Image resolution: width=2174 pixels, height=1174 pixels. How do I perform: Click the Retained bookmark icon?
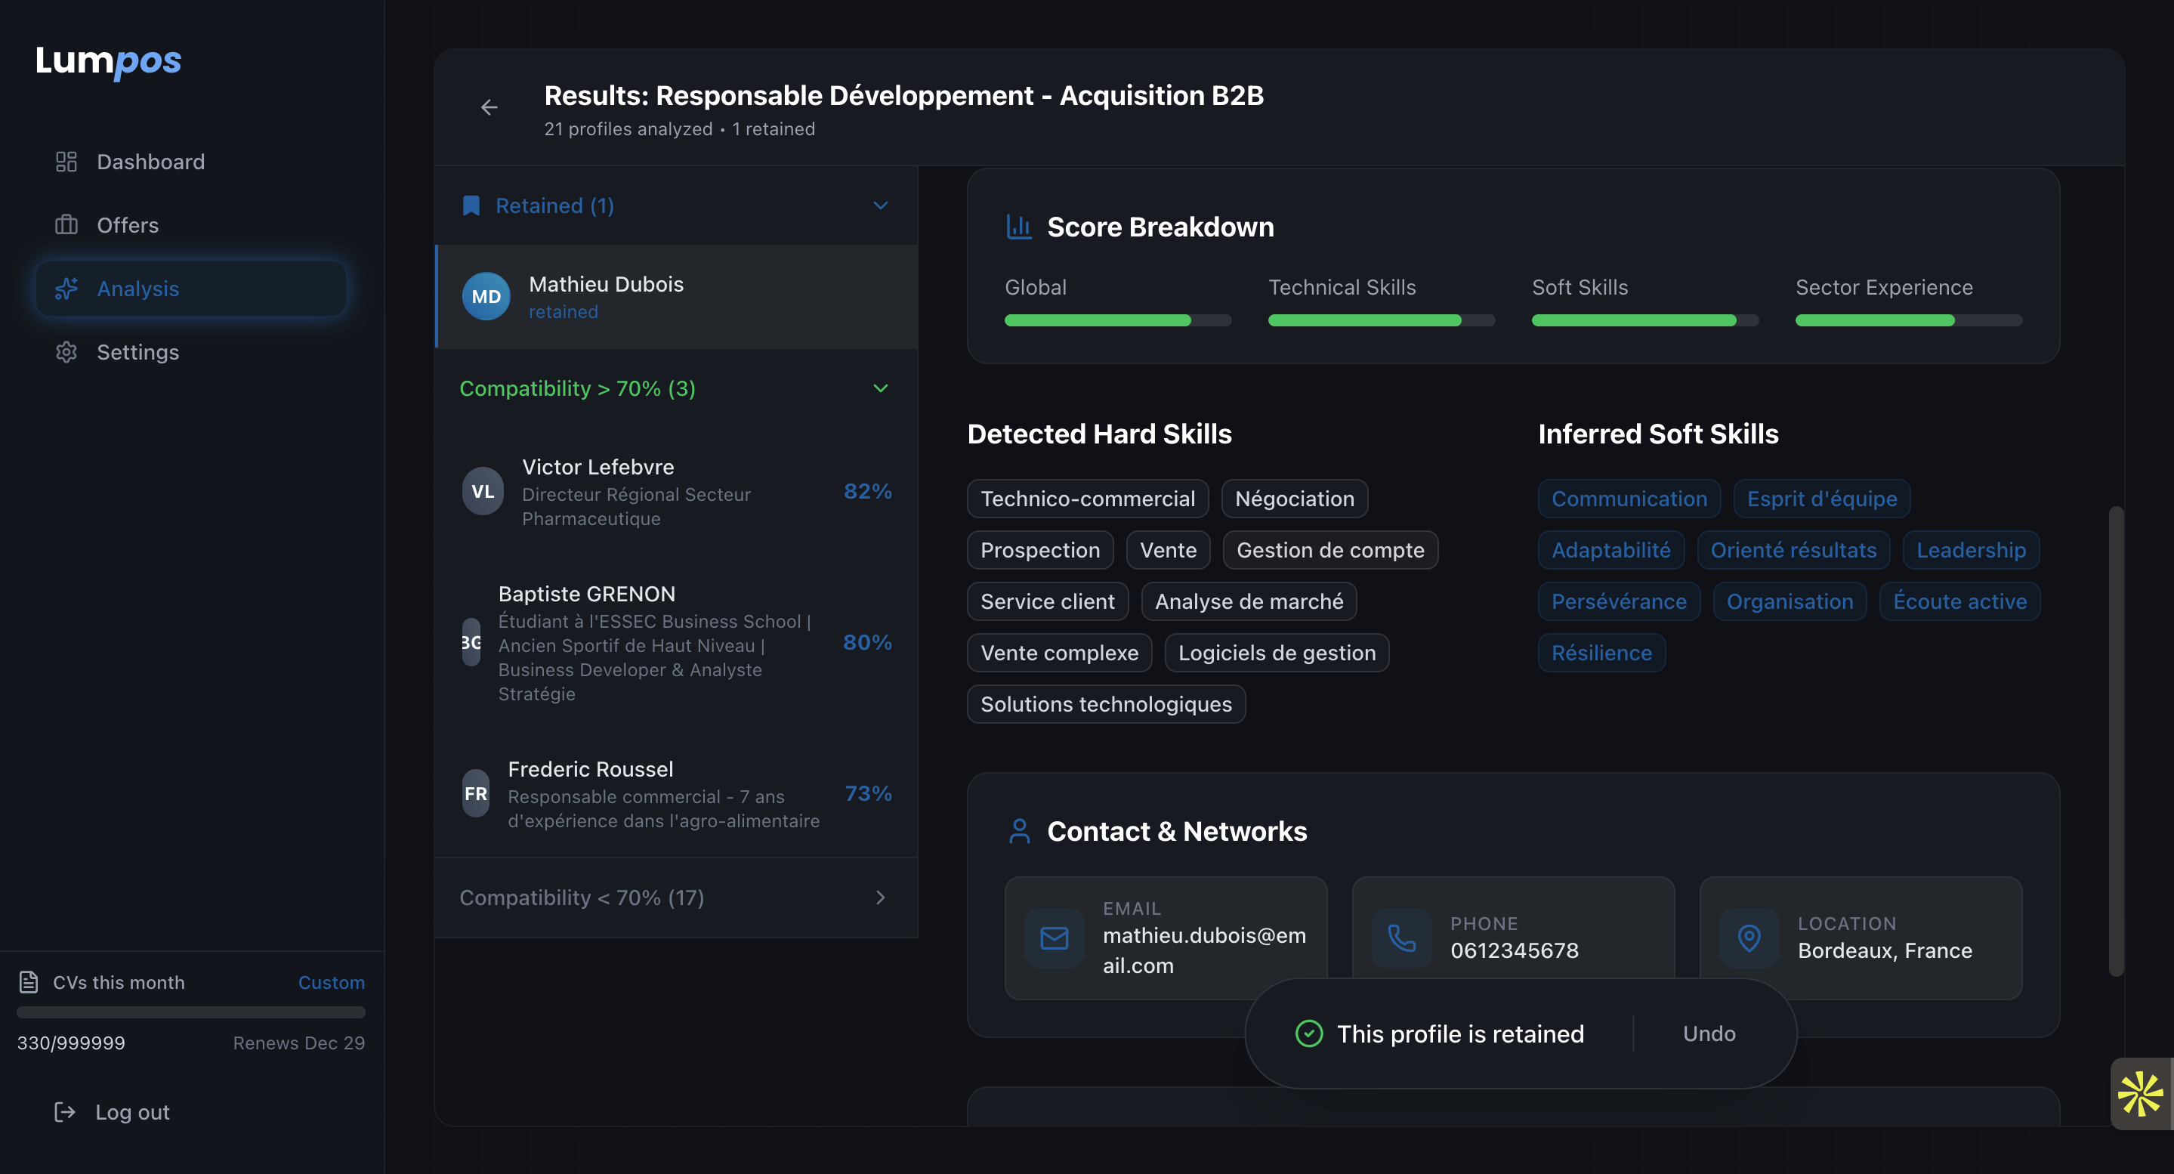click(x=471, y=205)
